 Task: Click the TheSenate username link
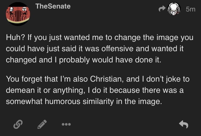pos(53,6)
